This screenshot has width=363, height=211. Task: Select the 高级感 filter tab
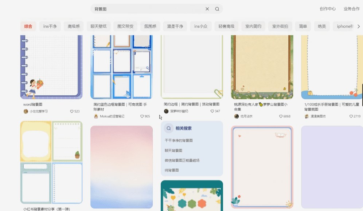coord(74,26)
